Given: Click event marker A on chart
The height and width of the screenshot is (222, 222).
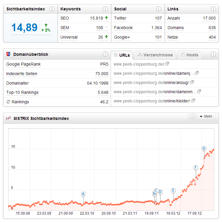Looking at the screenshot, I should [83, 194].
